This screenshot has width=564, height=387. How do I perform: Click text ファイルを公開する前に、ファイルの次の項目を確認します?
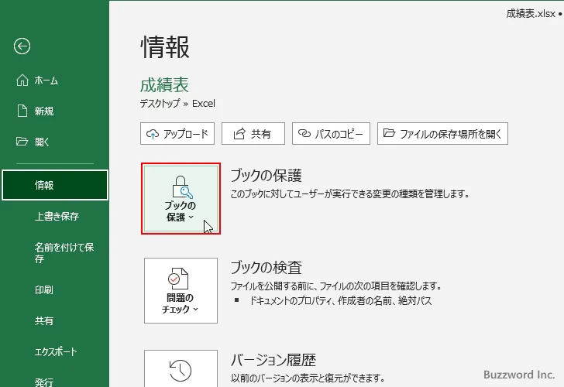(336, 286)
